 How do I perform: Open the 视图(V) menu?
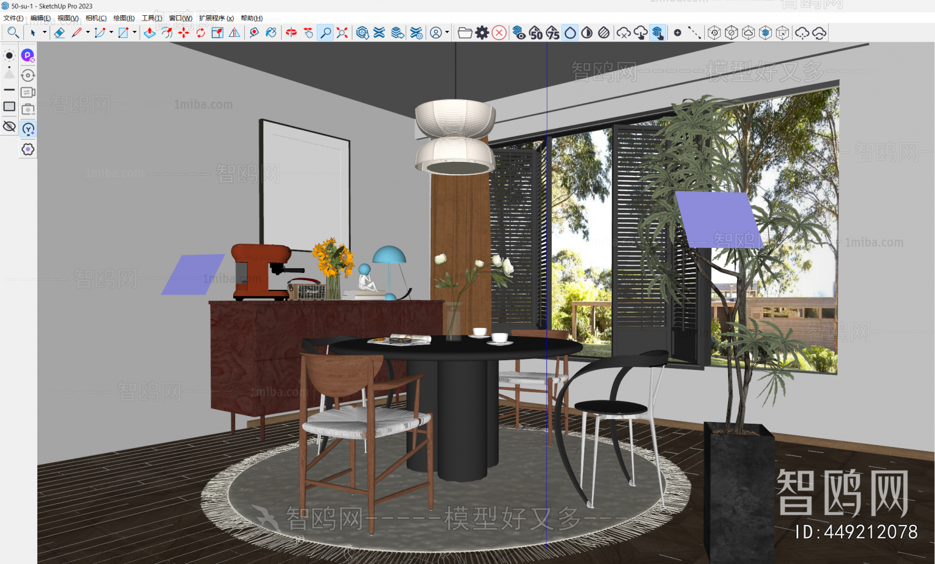68,18
